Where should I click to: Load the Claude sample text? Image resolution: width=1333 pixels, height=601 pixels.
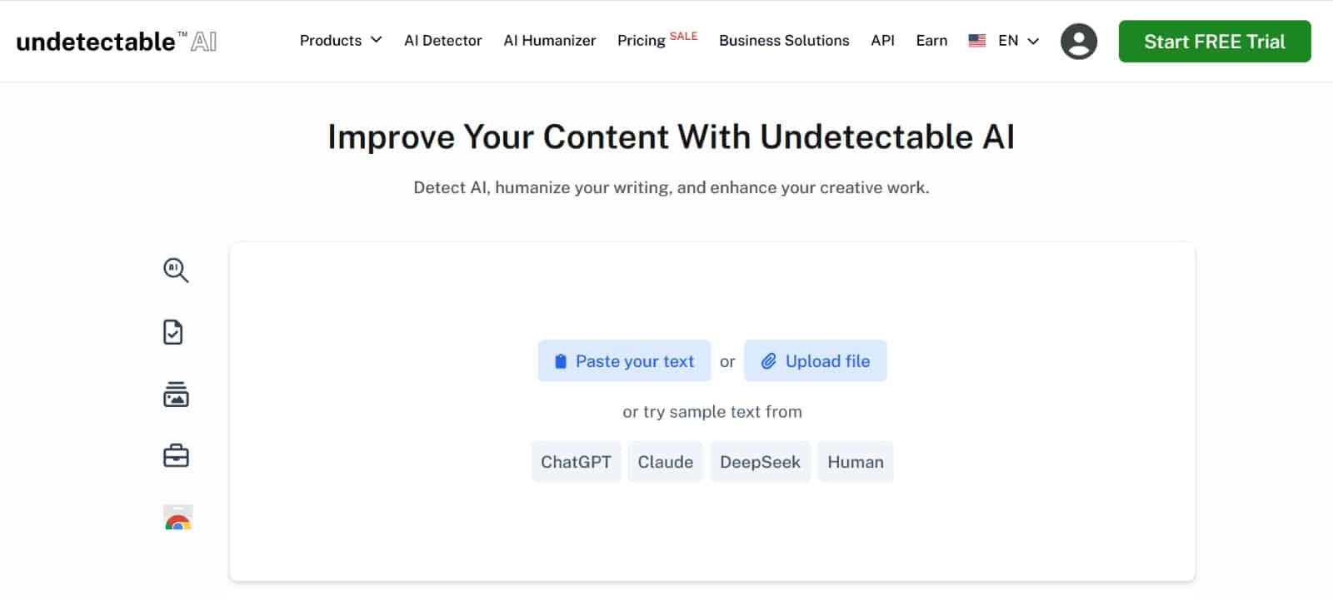pyautogui.click(x=666, y=462)
